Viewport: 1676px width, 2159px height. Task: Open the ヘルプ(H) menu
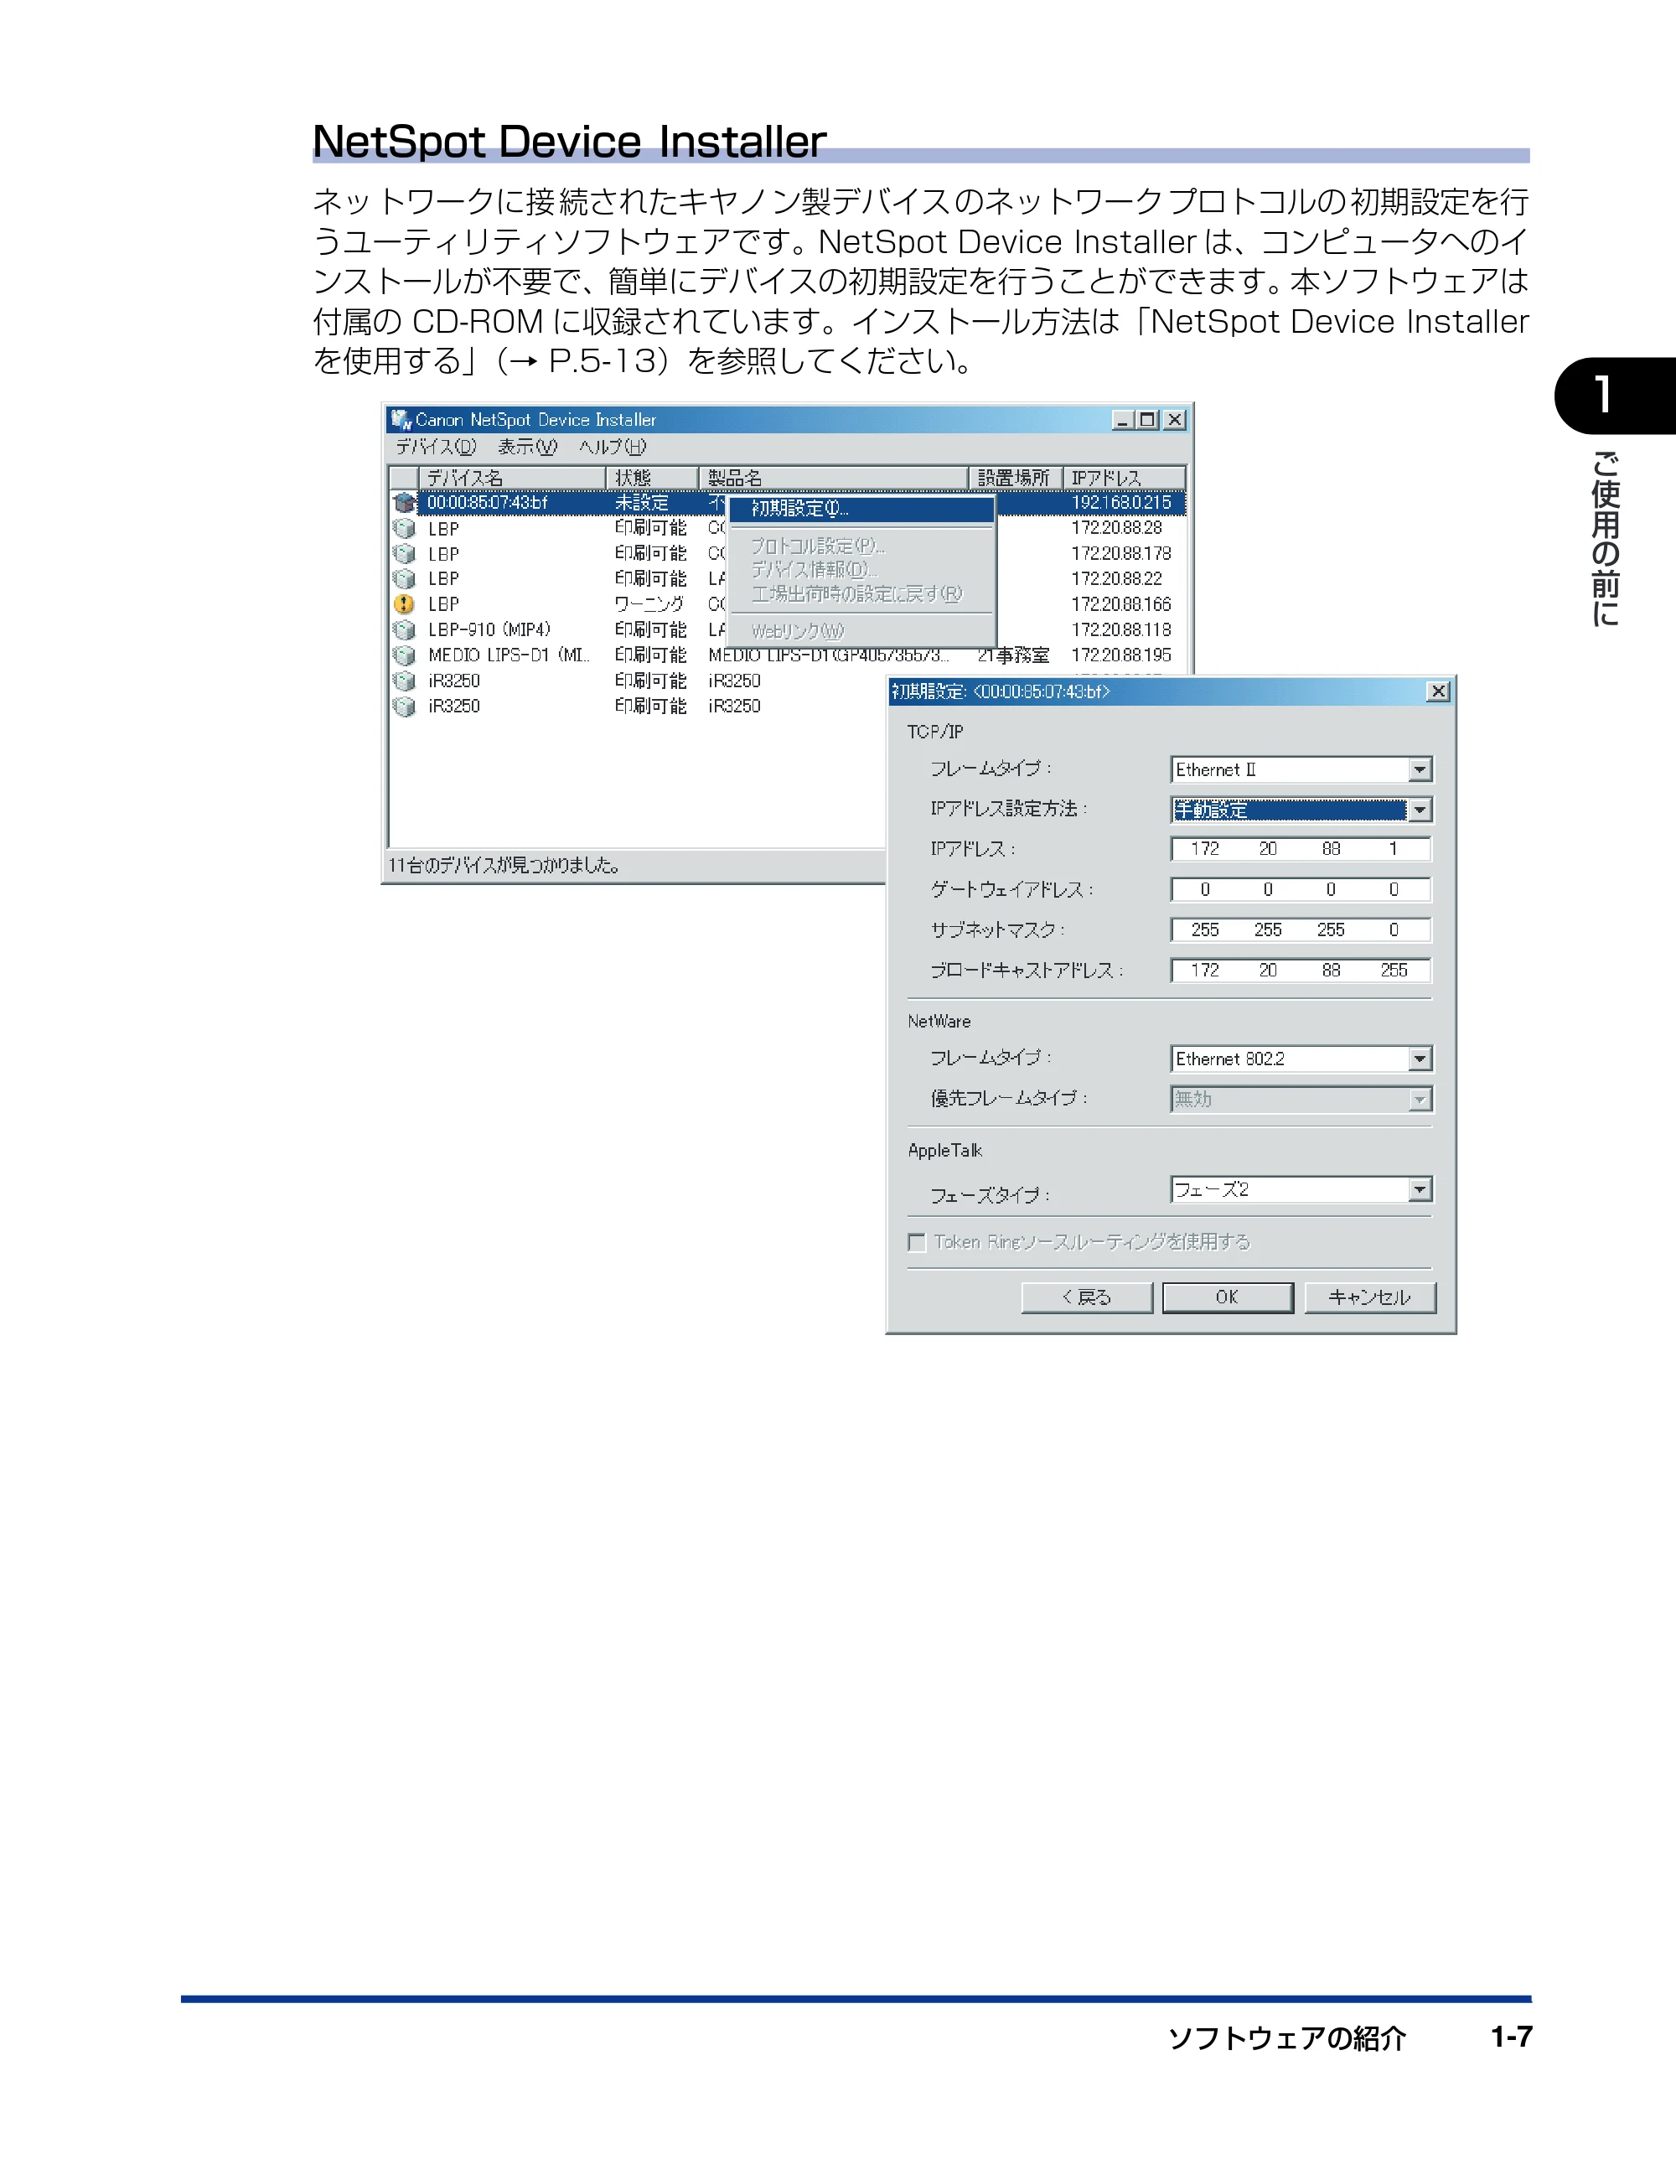click(x=613, y=448)
